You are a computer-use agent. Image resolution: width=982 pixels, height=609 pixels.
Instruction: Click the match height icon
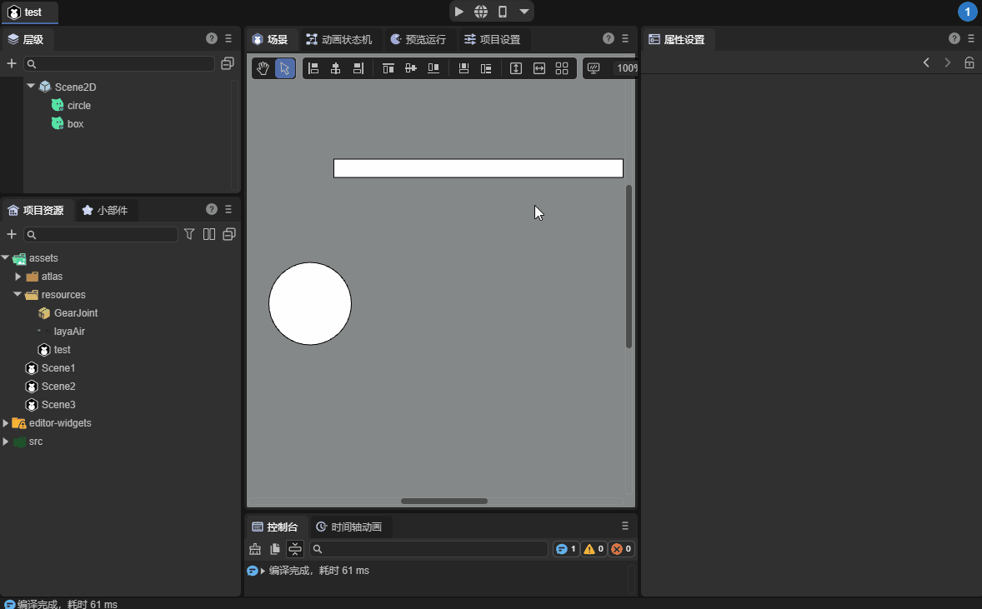tap(516, 68)
